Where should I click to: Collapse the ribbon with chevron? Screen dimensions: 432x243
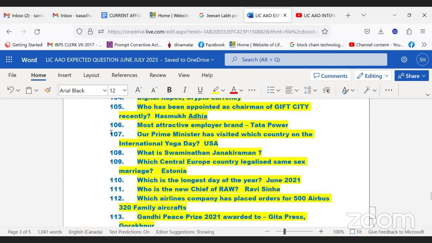coord(428,95)
